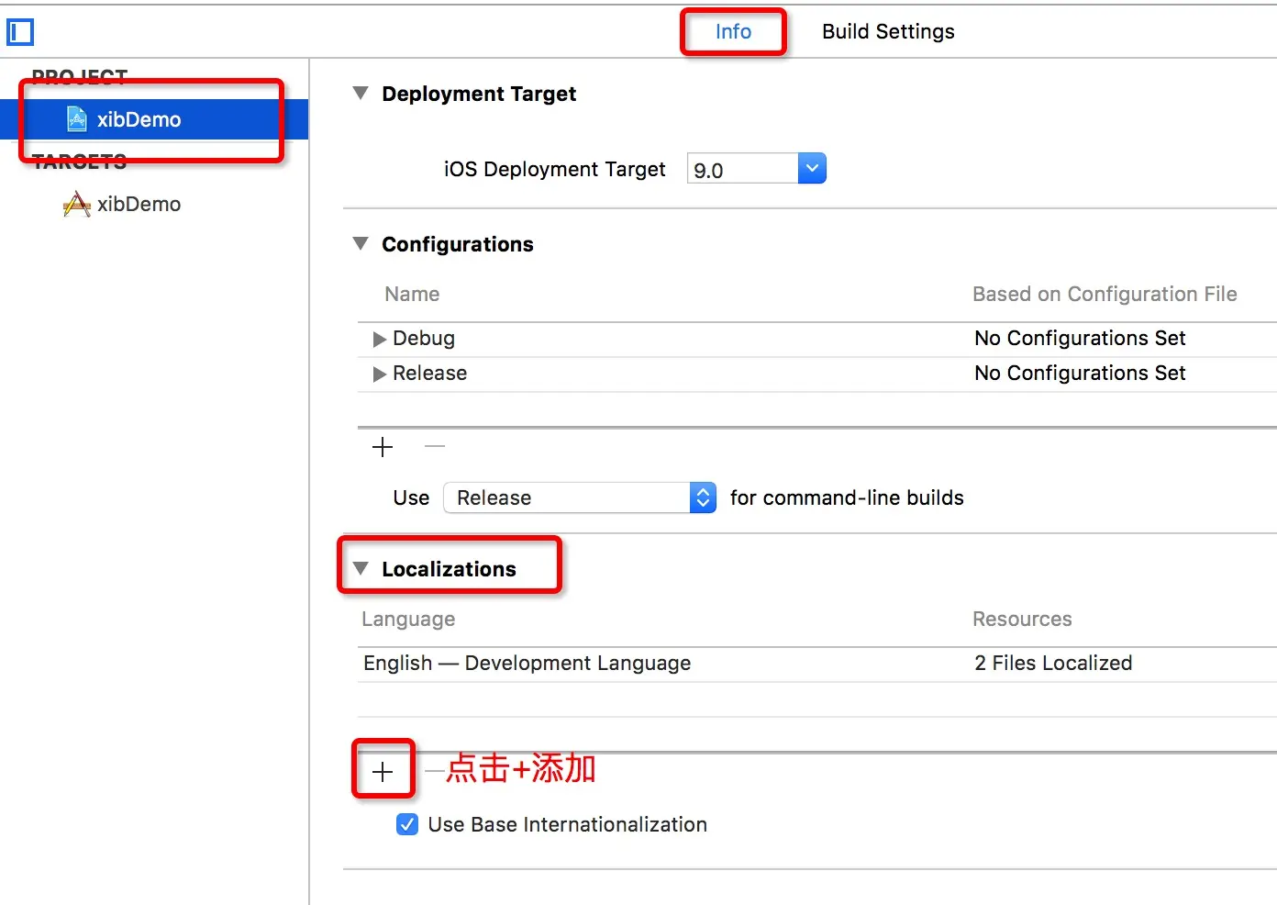The height and width of the screenshot is (905, 1277).
Task: Expand the Debug configuration row
Action: pyautogui.click(x=379, y=340)
